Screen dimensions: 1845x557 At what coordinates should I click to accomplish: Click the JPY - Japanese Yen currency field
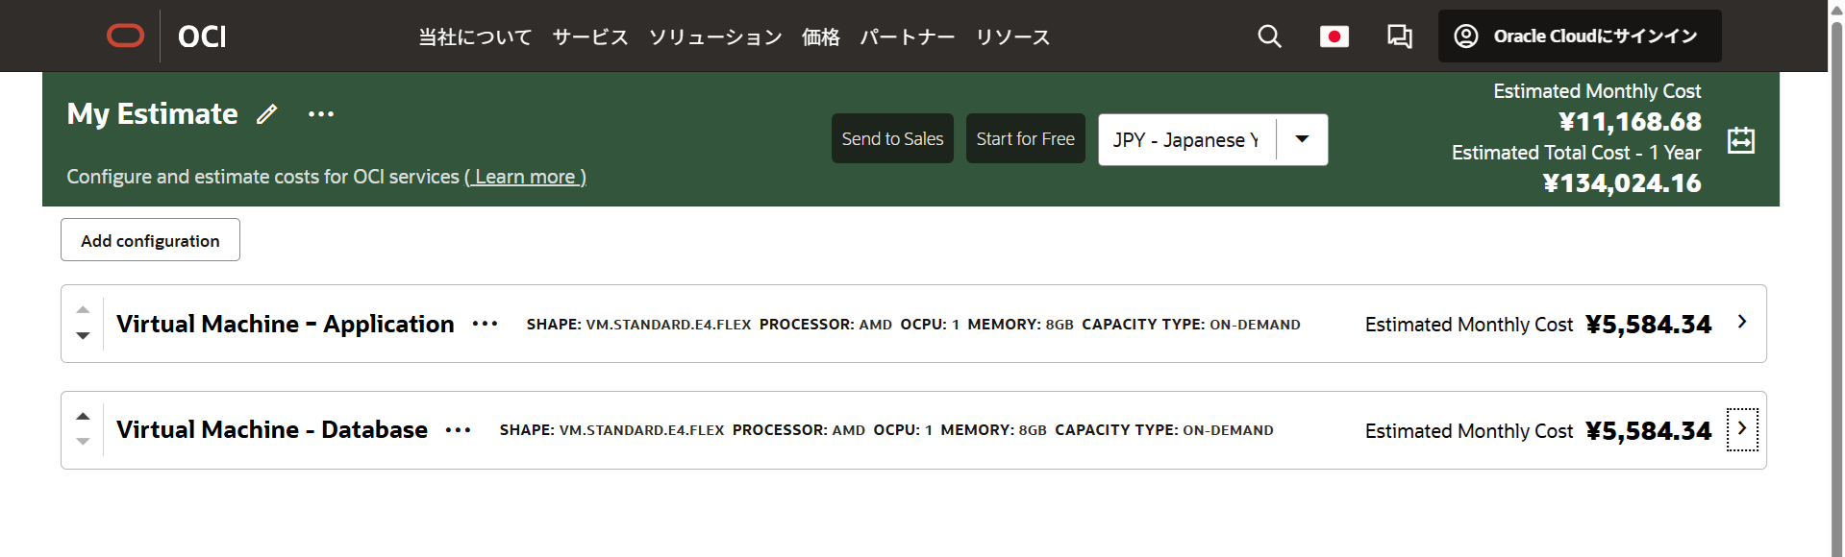[1187, 140]
